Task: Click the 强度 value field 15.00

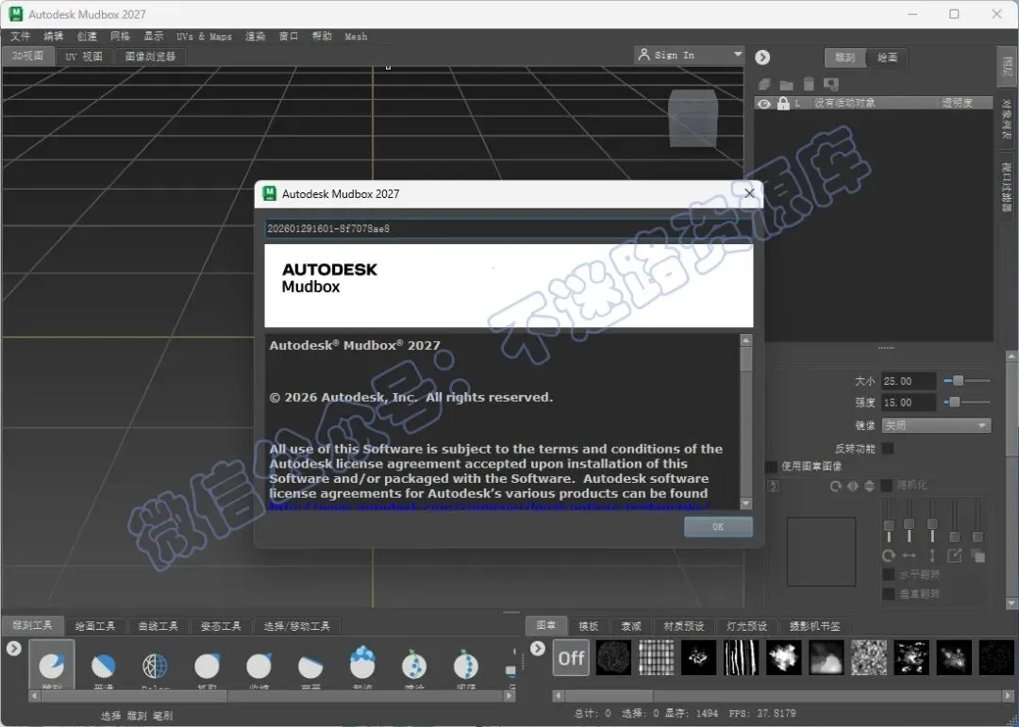Action: (909, 402)
